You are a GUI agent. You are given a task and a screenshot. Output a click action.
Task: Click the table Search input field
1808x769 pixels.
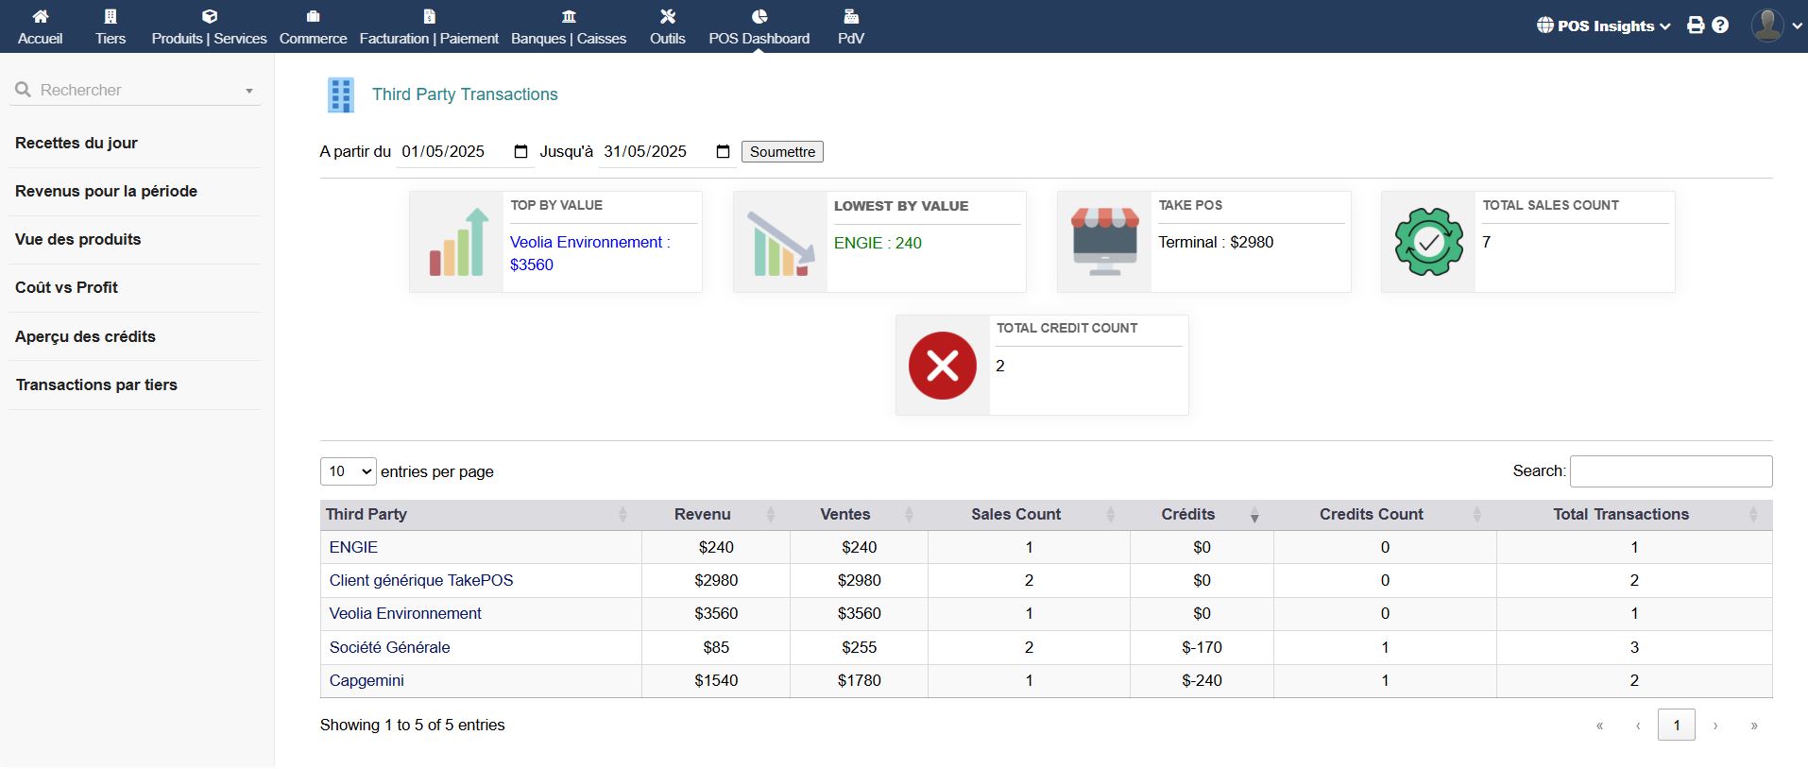click(1670, 471)
